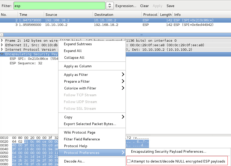This screenshot has height=166, width=231.
Task: Expand the Internet Protocol Version node
Action: pos(2,49)
